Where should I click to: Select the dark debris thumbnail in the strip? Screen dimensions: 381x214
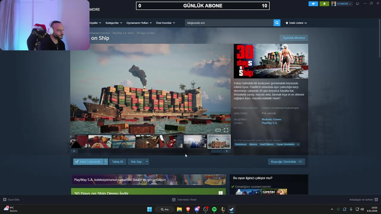pos(147,141)
